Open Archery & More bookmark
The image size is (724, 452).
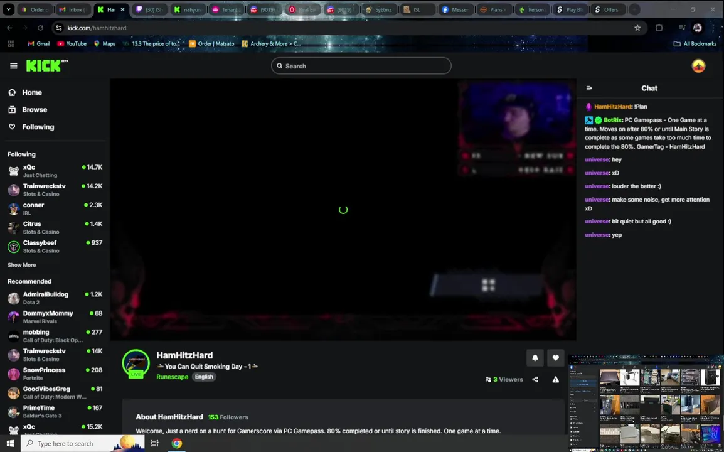point(271,43)
